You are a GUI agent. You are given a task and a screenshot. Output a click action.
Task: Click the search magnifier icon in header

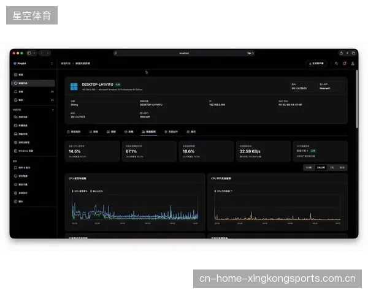pos(336,63)
